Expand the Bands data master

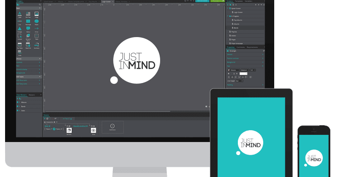pos(19,107)
